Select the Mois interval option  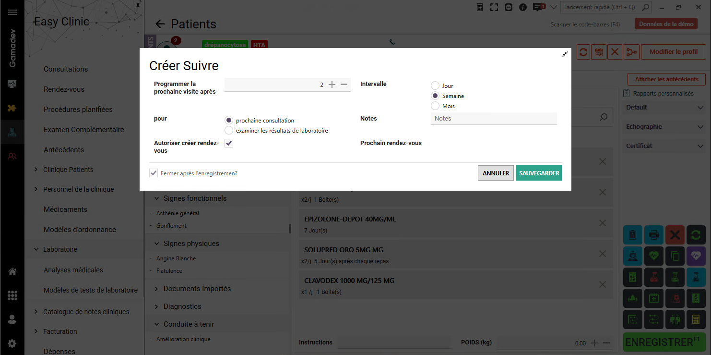click(435, 106)
